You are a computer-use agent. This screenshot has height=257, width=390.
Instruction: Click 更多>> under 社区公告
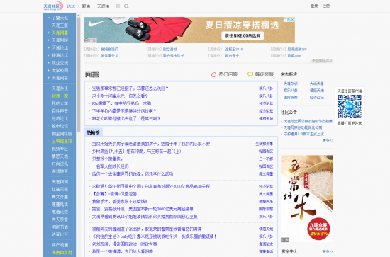[328, 140]
